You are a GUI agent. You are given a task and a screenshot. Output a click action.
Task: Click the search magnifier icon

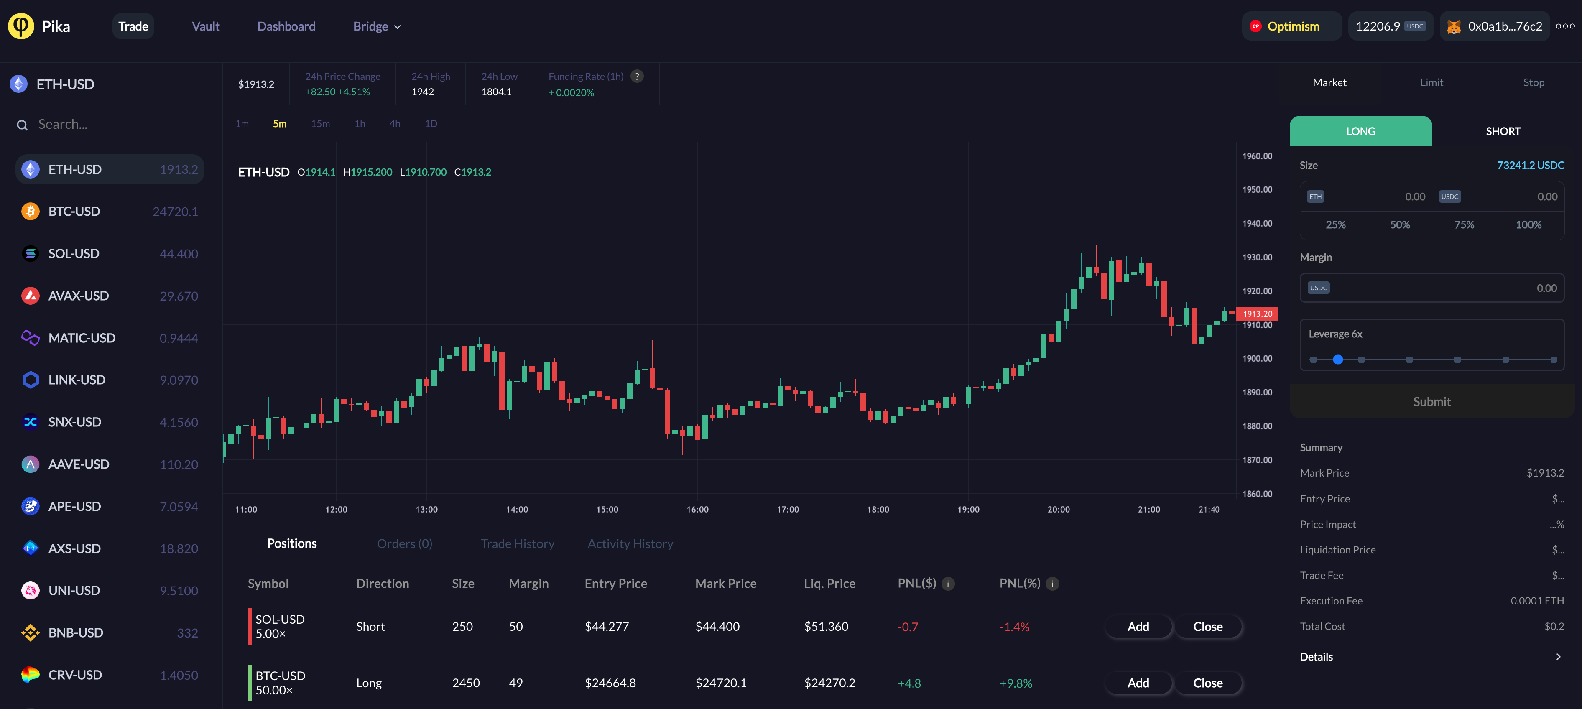point(22,125)
